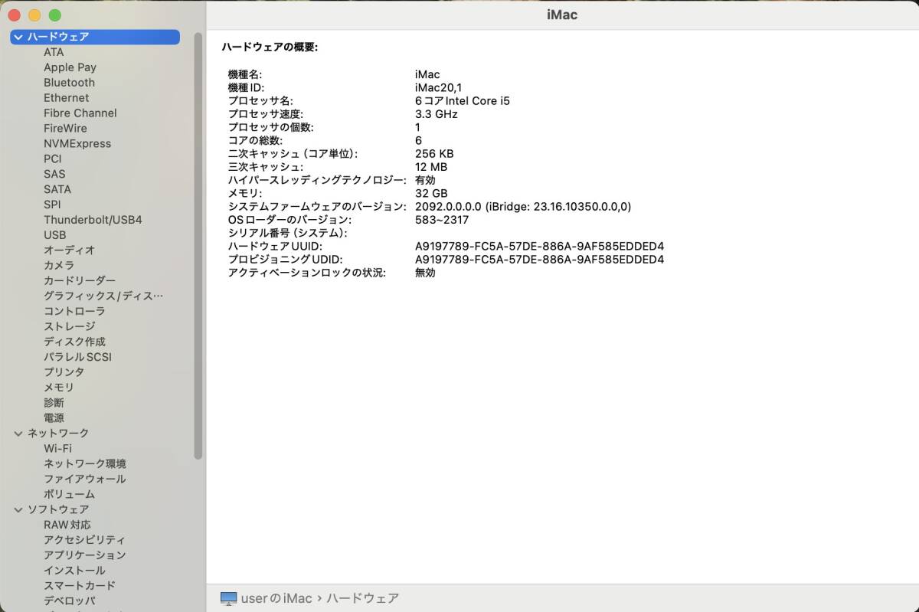Screen dimensions: 919x612
Task: Collapse the ハードウェア section chevron
Action: pyautogui.click(x=18, y=37)
